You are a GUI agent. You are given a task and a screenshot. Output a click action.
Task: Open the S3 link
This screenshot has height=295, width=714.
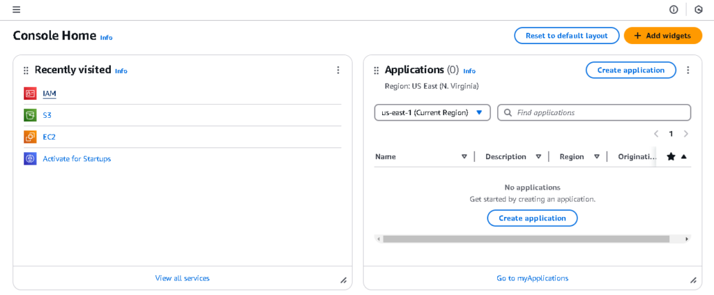[47, 115]
